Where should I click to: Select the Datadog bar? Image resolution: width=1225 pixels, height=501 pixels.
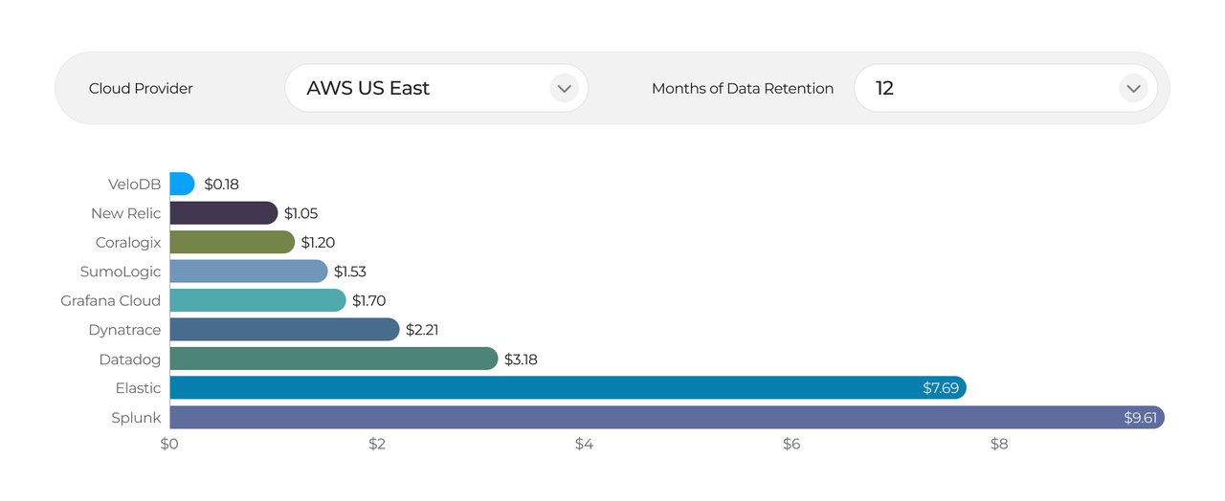[333, 359]
